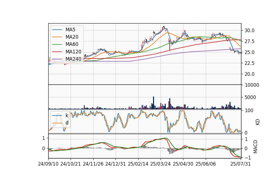
Task: Click the MACD axis title
Action: 255,147
